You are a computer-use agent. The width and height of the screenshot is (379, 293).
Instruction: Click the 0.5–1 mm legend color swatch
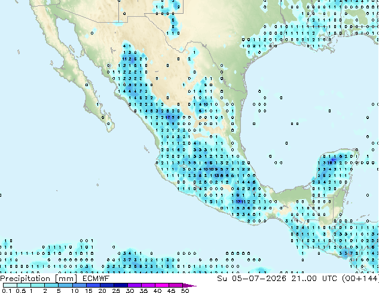[x=24, y=285]
